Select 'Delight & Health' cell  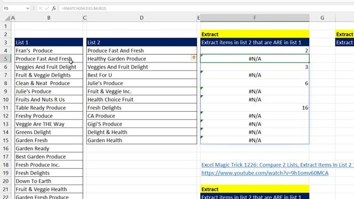pyautogui.click(x=142, y=132)
